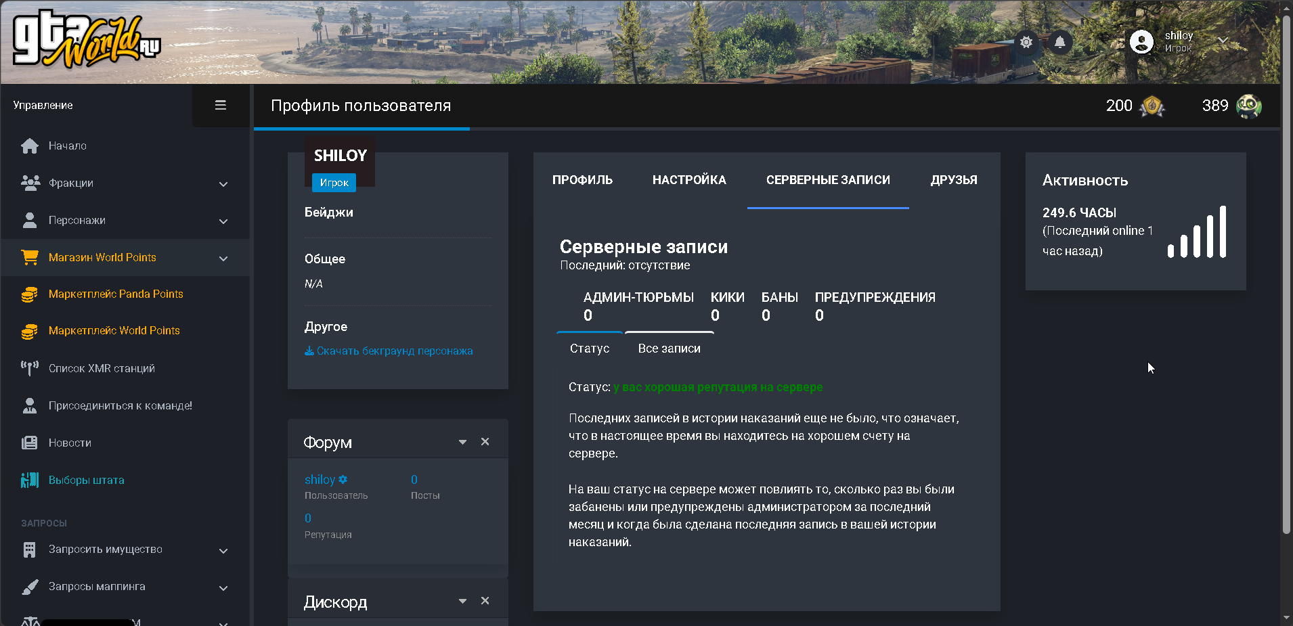Click the shiloy user avatar icon
The height and width of the screenshot is (626, 1293).
[x=1141, y=42]
